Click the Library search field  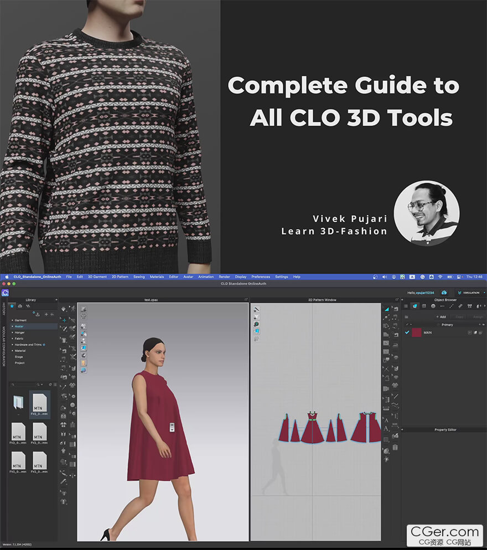pos(23,385)
